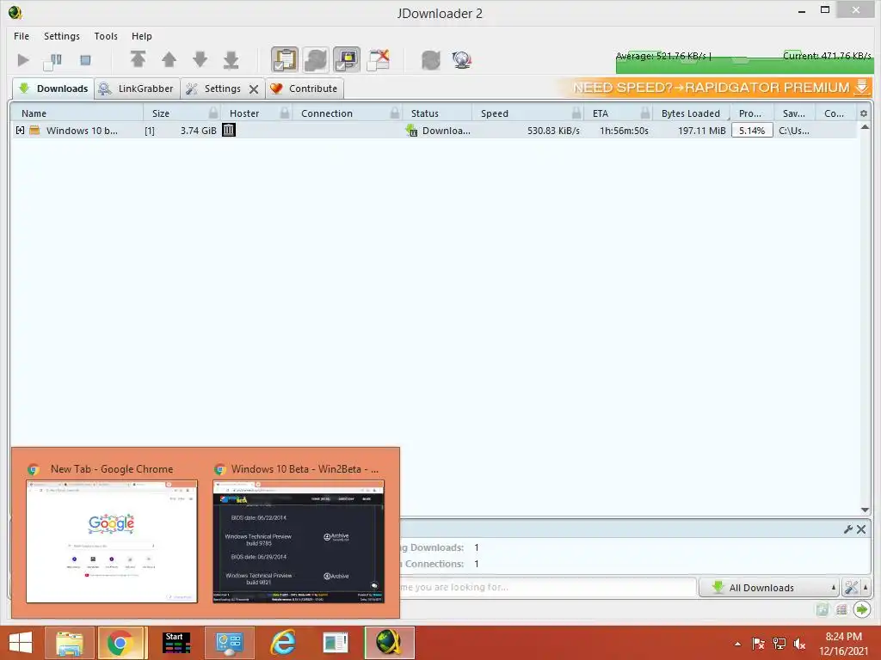Expand arrow beside bottom tools button

pyautogui.click(x=866, y=588)
